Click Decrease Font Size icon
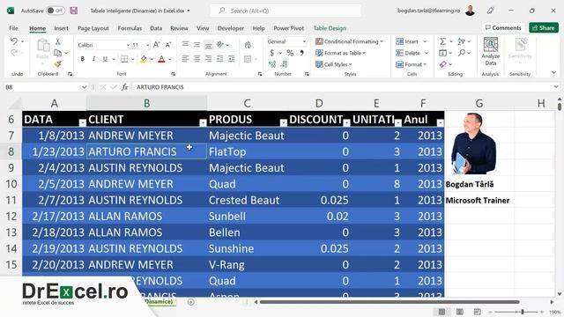The width and height of the screenshot is (564, 317). pos(168,45)
